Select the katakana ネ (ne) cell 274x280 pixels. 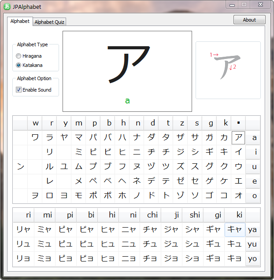[137, 181]
